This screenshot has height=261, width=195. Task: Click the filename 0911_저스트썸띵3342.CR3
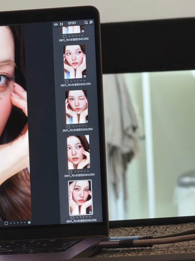click(x=76, y=85)
